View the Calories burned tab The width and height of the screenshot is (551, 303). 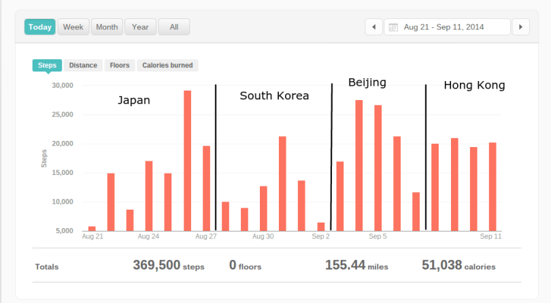point(167,65)
